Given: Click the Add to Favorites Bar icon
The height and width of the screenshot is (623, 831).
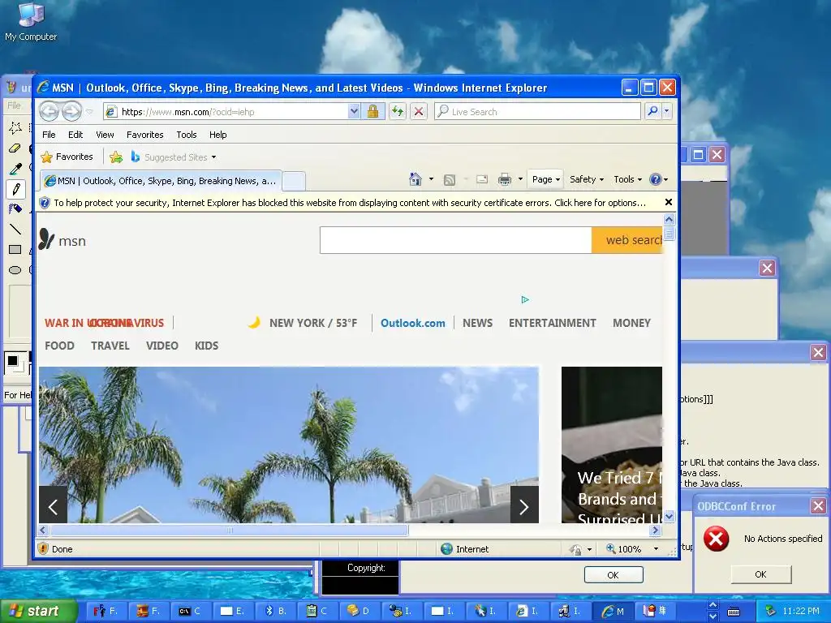Looking at the screenshot, I should (x=116, y=157).
